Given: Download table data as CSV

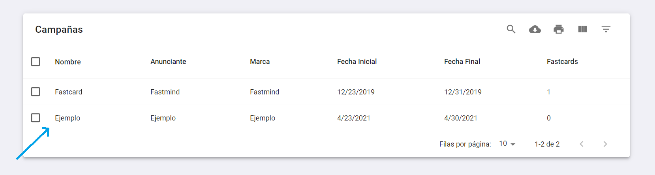Looking at the screenshot, I should pos(535,29).
